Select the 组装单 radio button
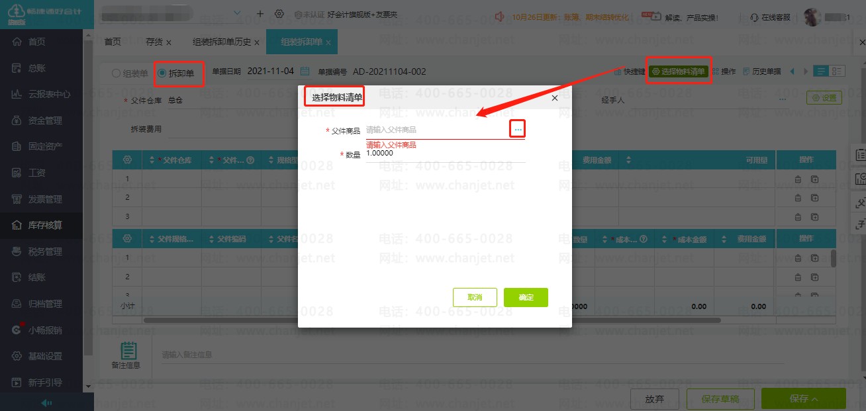866x411 pixels. coord(117,73)
